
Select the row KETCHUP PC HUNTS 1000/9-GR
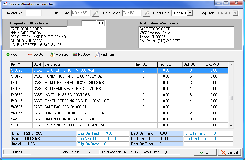click(x=119, y=70)
